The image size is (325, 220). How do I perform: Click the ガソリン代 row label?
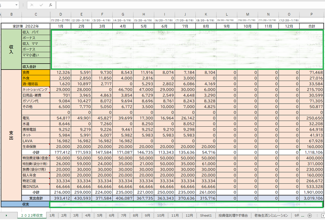[x=36, y=101]
